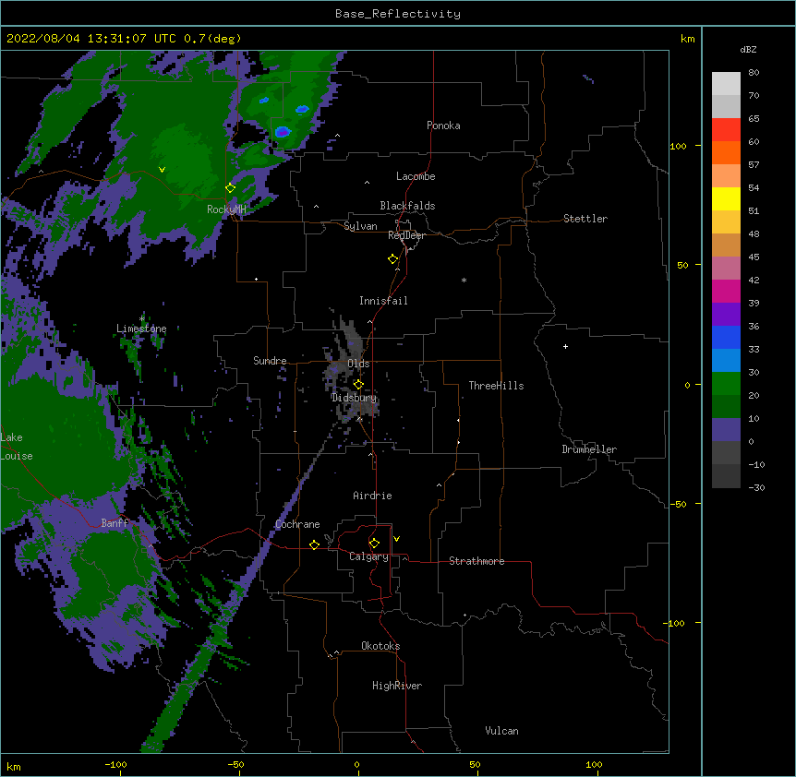Click the yellow diamond marker below Cochrane

[x=314, y=544]
